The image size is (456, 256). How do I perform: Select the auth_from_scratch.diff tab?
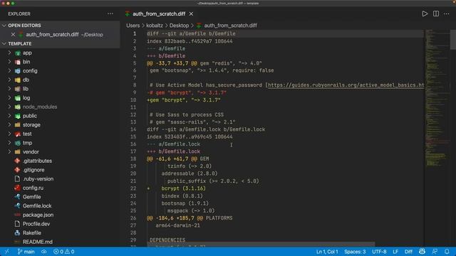click(x=159, y=14)
